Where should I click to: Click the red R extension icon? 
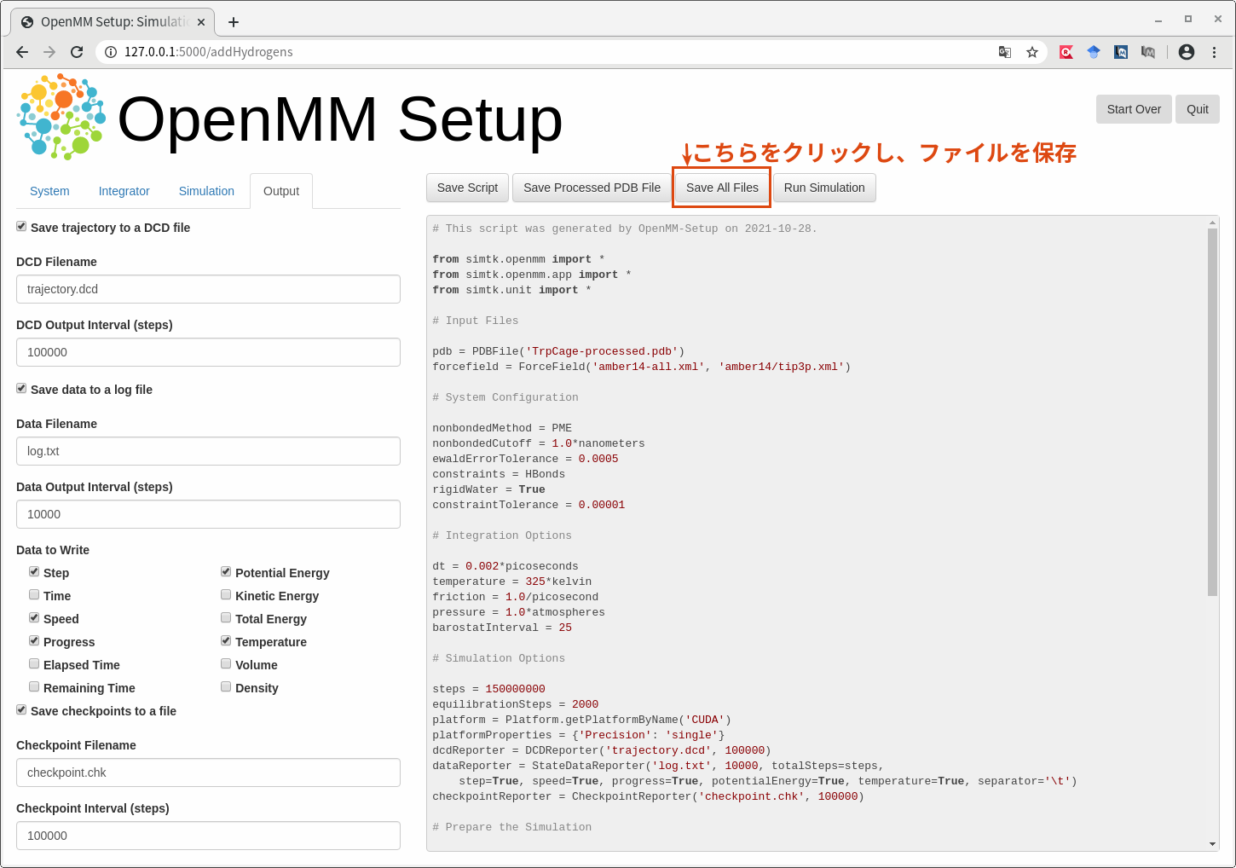pos(1066,52)
